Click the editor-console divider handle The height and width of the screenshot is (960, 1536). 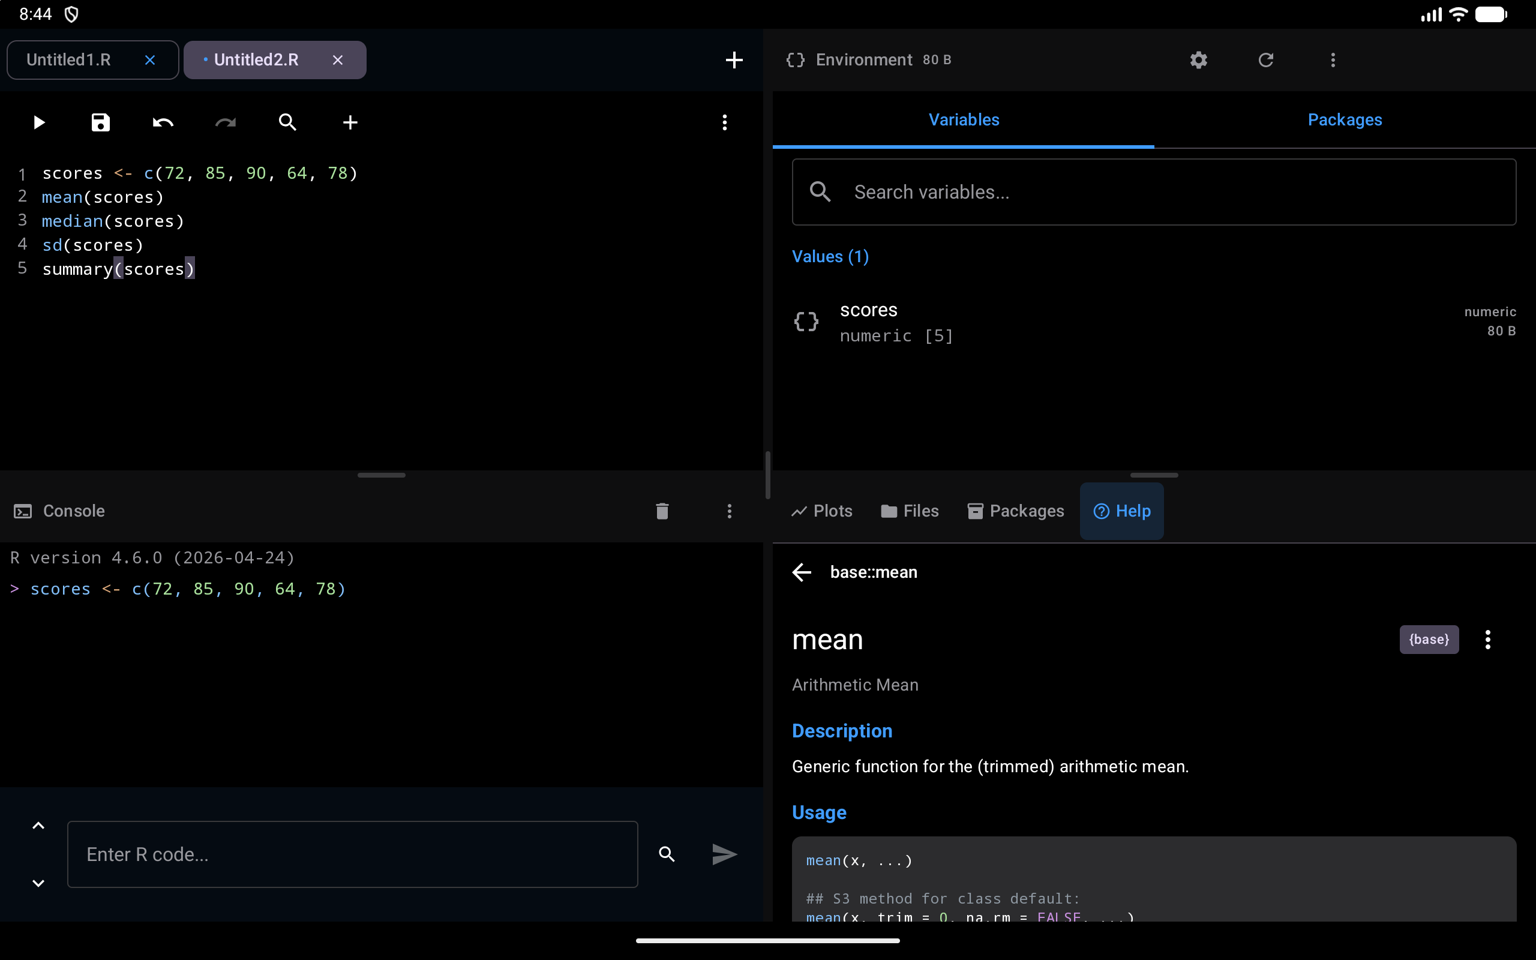(382, 475)
